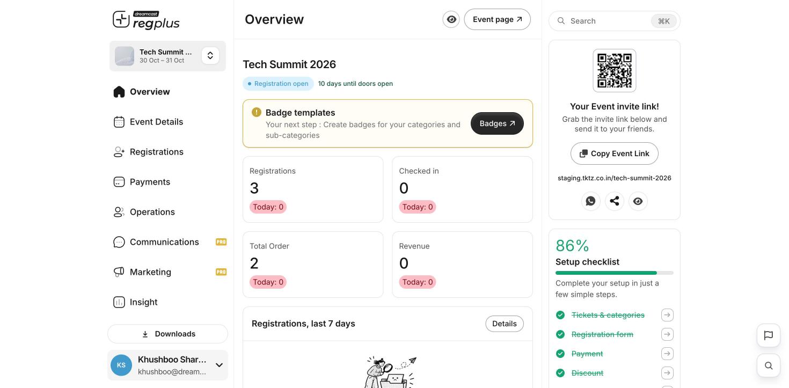The image size is (789, 388).
Task: Open Discount checklist arrow
Action: click(x=667, y=373)
